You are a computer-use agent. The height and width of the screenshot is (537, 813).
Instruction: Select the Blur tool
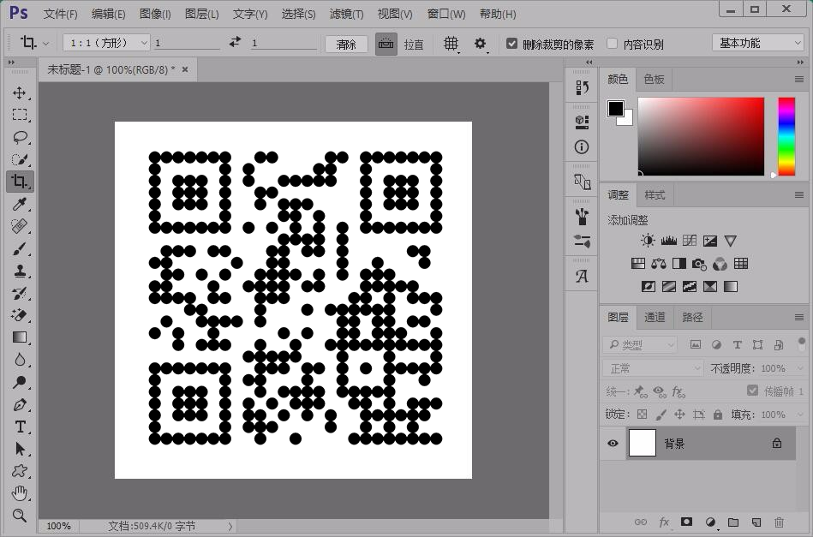pos(20,360)
